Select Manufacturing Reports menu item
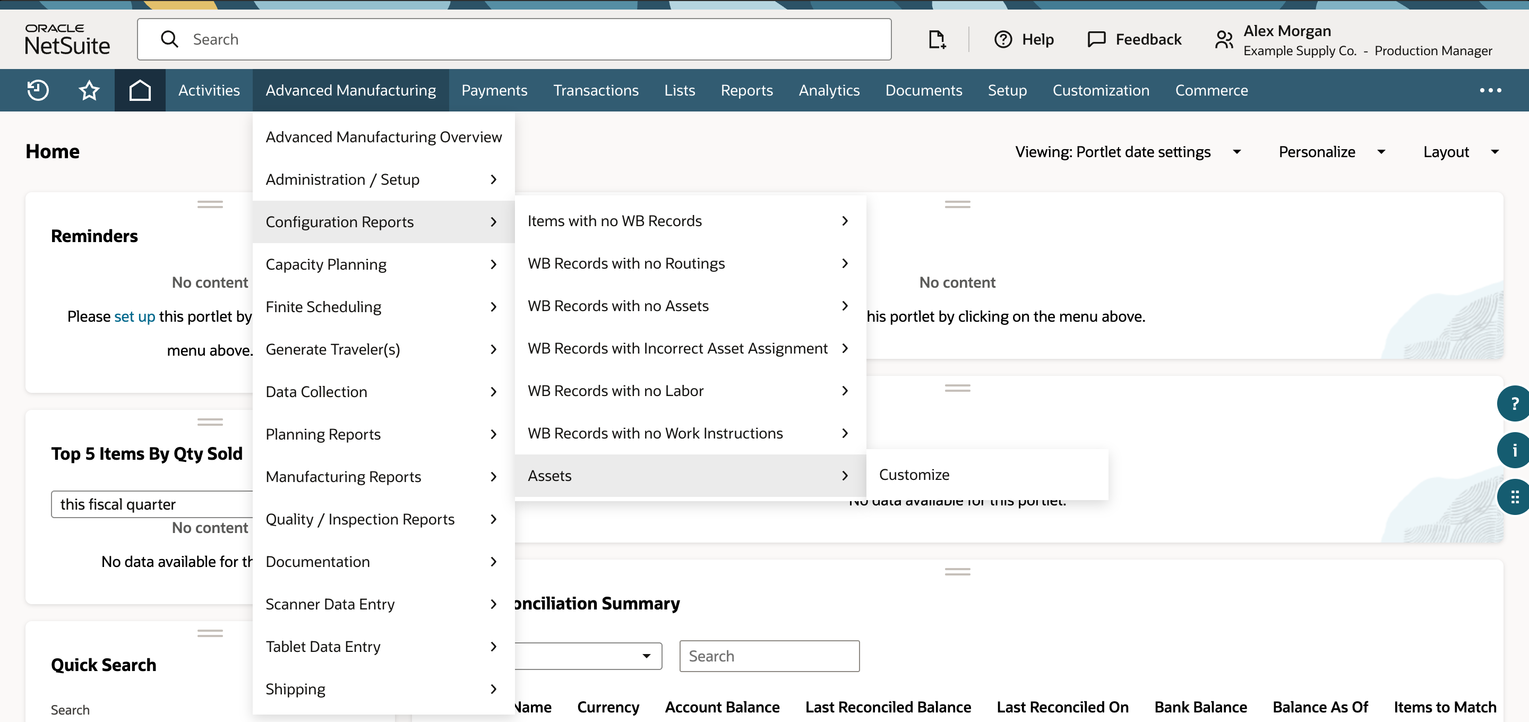1529x722 pixels. click(383, 477)
